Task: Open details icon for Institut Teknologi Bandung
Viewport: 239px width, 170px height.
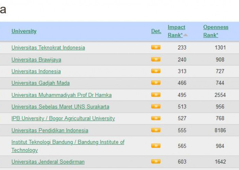Action: [x=156, y=146]
